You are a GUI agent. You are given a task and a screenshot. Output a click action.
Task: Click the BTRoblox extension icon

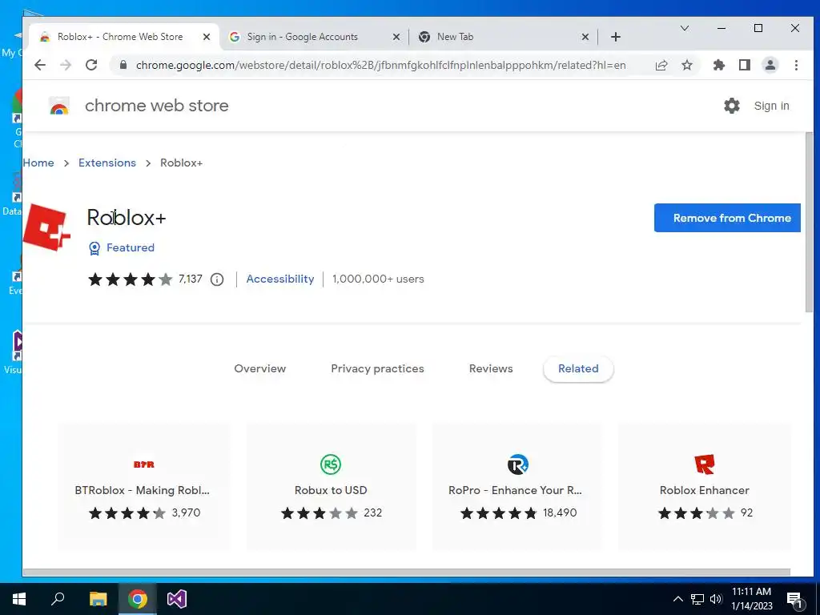click(x=144, y=464)
